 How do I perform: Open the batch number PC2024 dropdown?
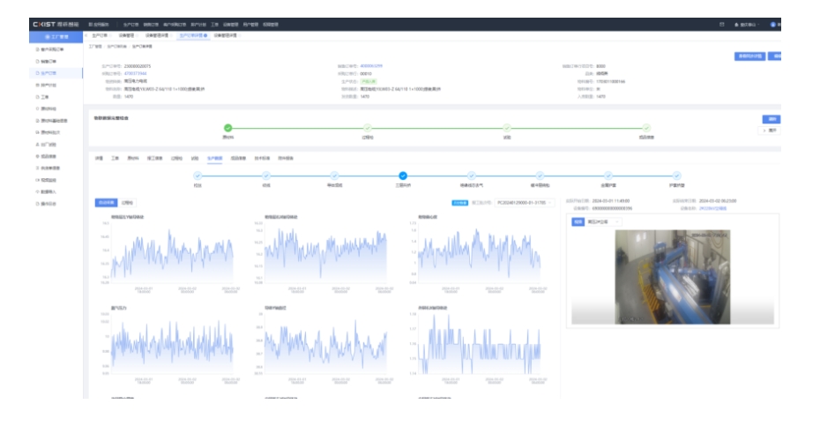click(x=524, y=202)
